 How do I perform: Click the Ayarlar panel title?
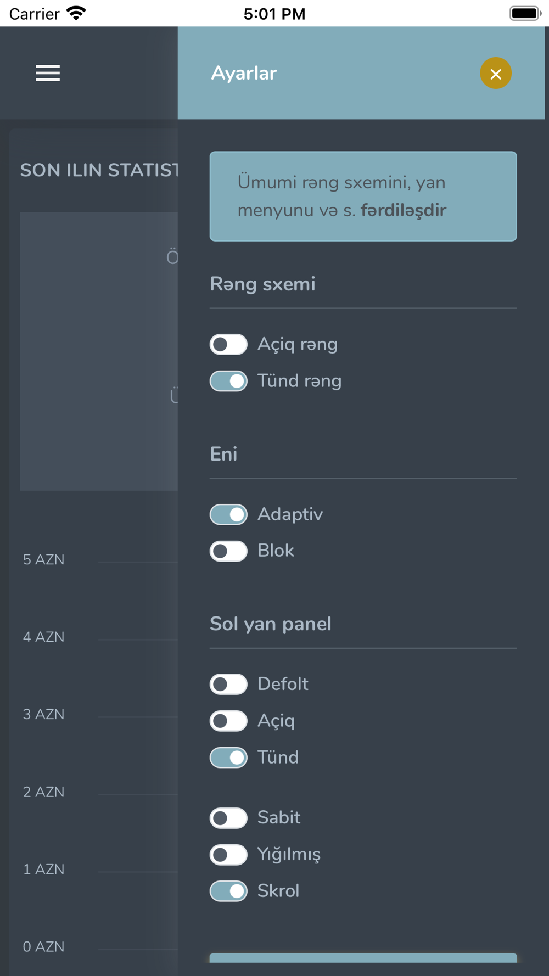tap(244, 74)
